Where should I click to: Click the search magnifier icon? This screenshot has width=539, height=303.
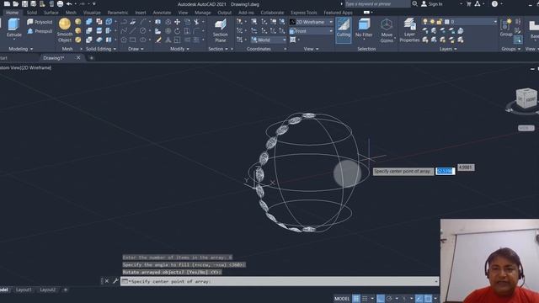point(415,3)
